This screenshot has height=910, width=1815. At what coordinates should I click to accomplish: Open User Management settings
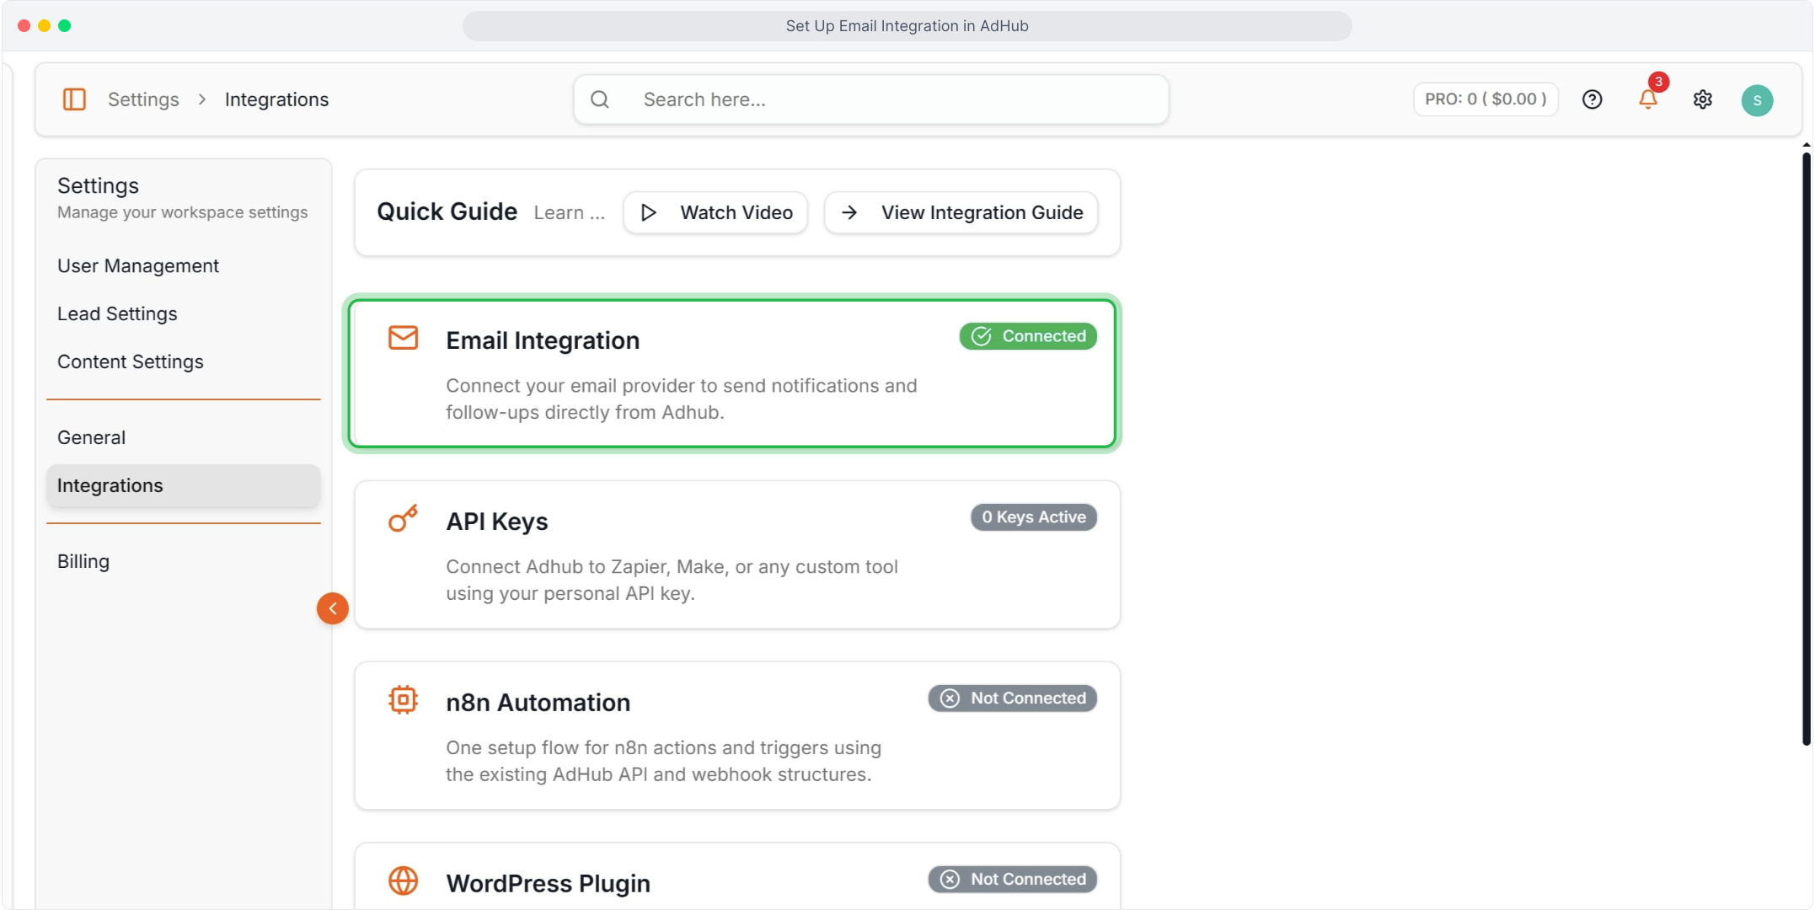(x=138, y=266)
